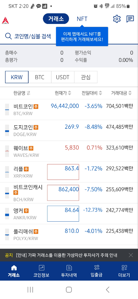This screenshot has height=299, width=138.
Task: Toggle 한글명 name swap arrows
Action: (x=28, y=93)
